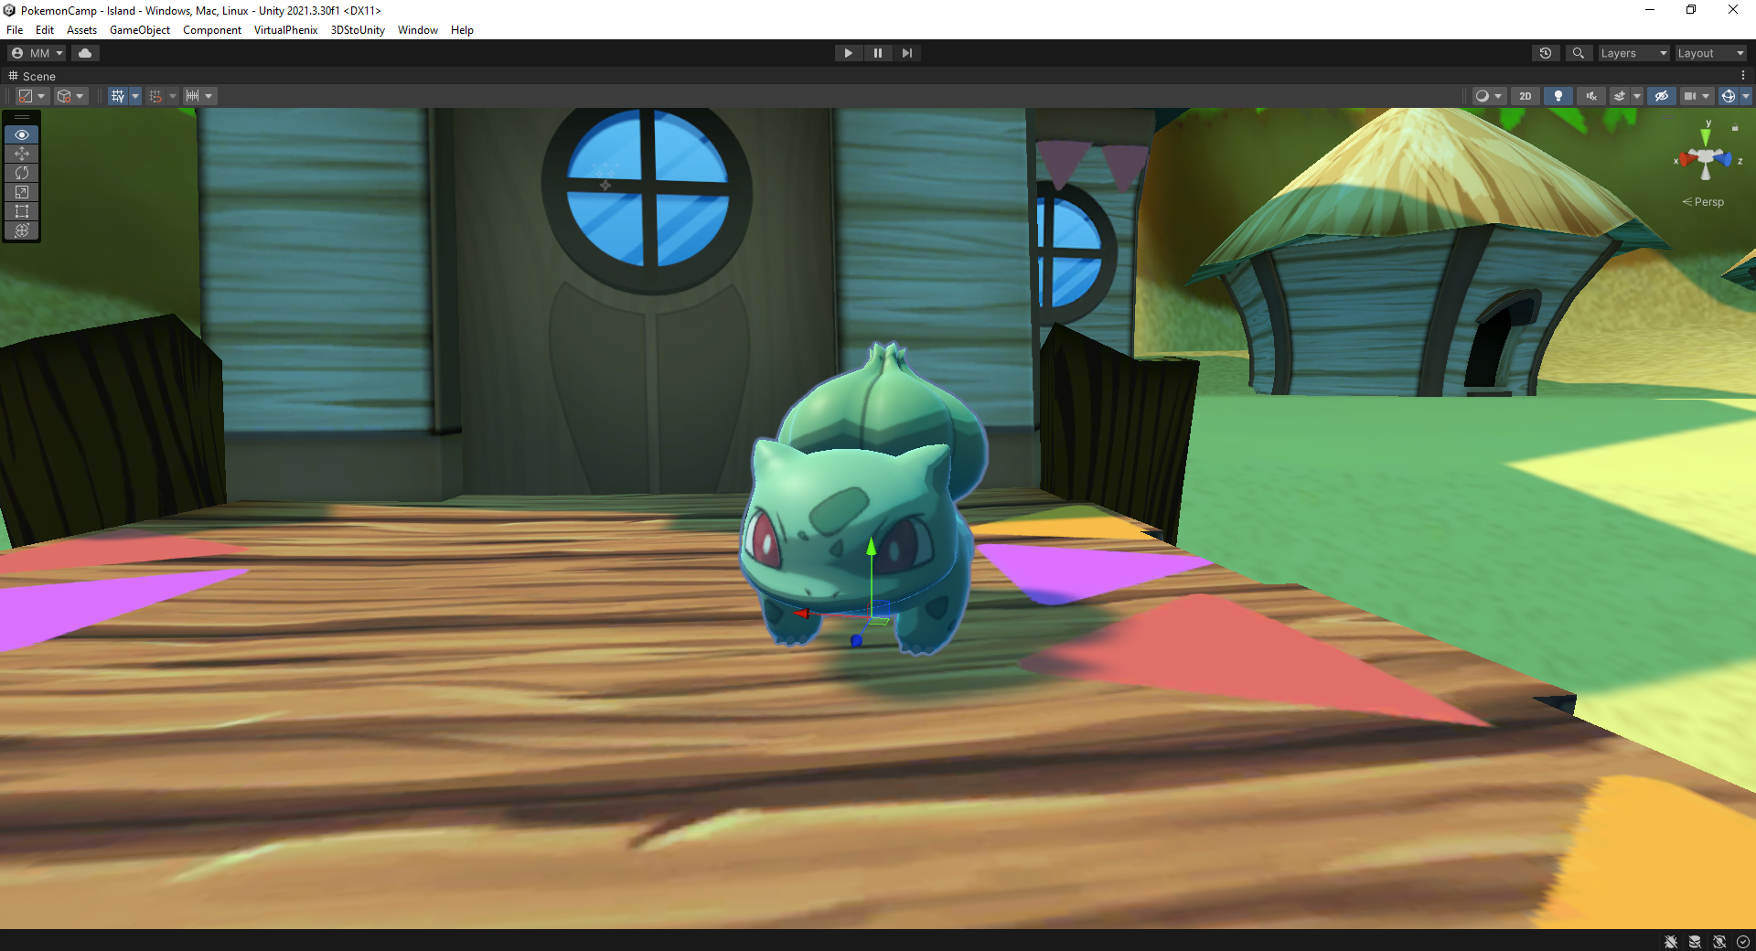Click the Bulbasaur model in the scene
The height and width of the screenshot is (951, 1756).
pos(864,501)
